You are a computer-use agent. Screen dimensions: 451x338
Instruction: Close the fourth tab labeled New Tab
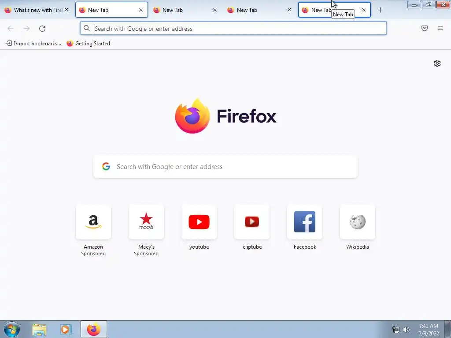289,10
